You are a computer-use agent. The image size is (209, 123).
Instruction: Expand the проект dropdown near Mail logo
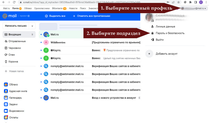[x=28, y=16]
